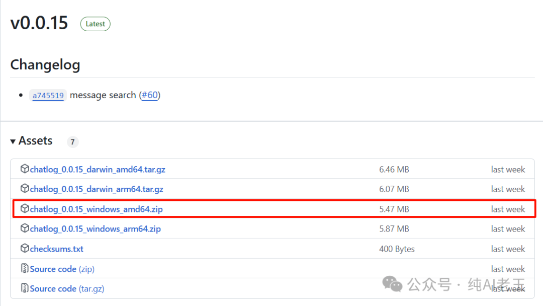Click the package icon beside chatlog darwin_amd64.tar.gz
The width and height of the screenshot is (543, 306).
25,169
